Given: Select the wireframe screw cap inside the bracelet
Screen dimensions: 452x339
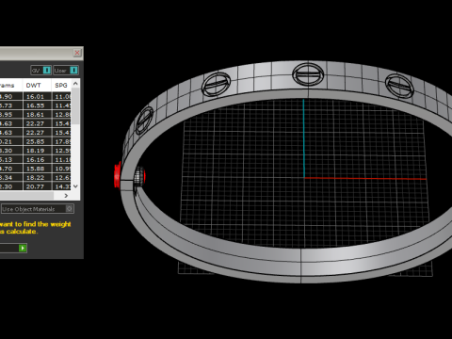Looking at the screenshot, I should (139, 177).
